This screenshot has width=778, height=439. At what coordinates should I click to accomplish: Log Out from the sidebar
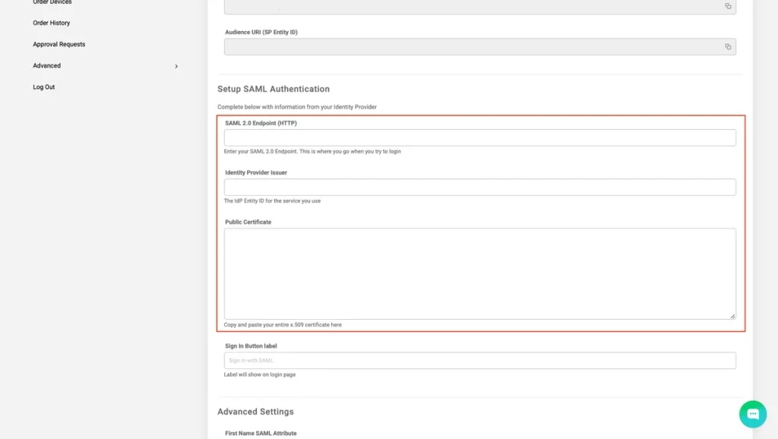coord(43,87)
